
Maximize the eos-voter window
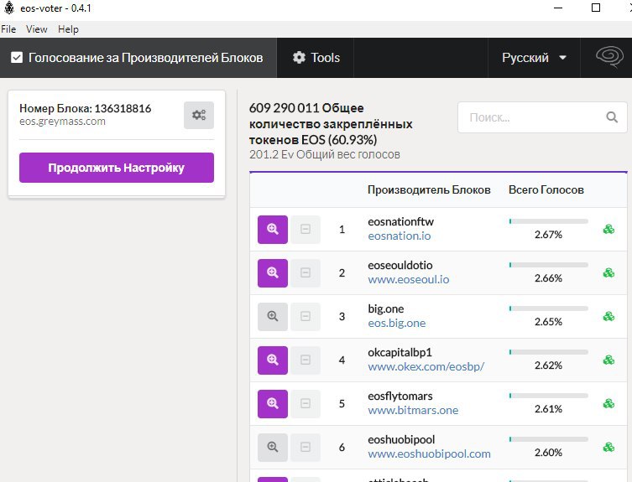coord(596,8)
